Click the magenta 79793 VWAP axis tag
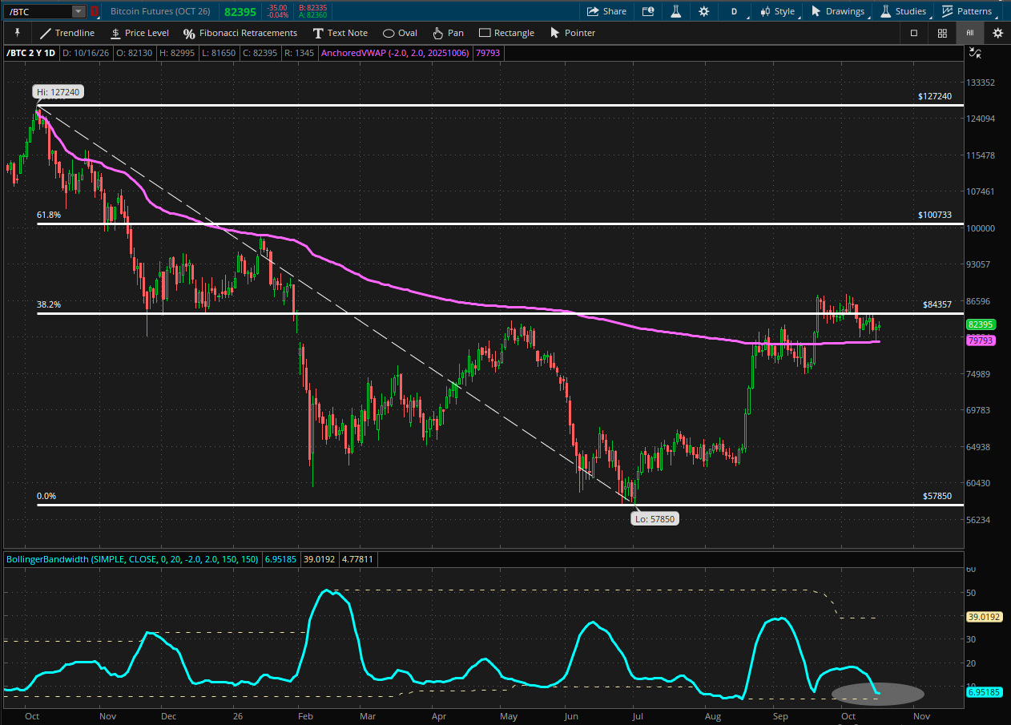Screen dimensions: 1011x725 [981, 340]
